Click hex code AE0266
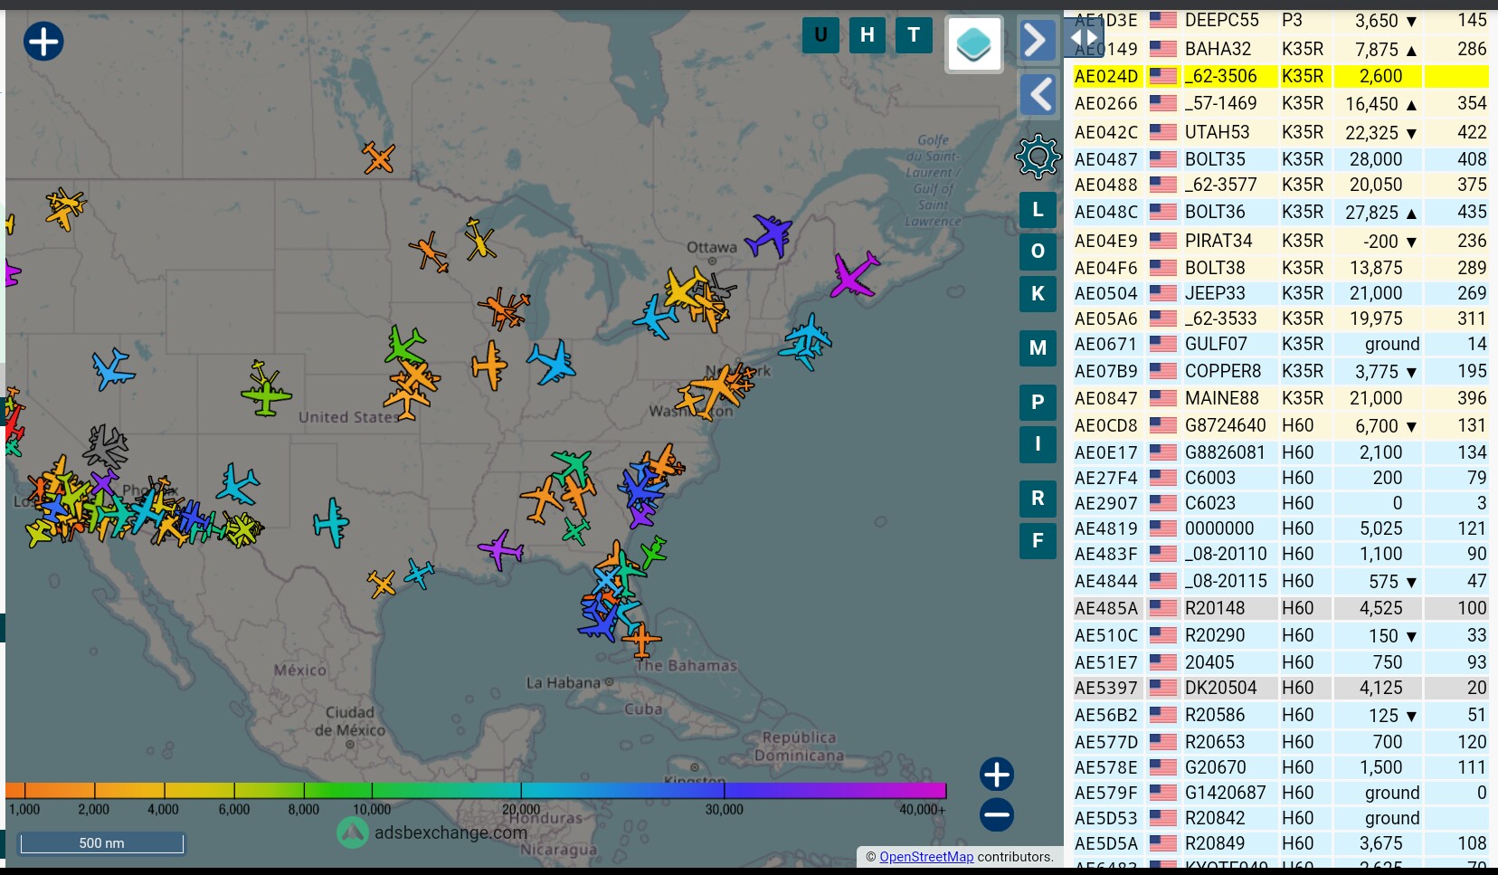The image size is (1498, 875). tap(1105, 104)
